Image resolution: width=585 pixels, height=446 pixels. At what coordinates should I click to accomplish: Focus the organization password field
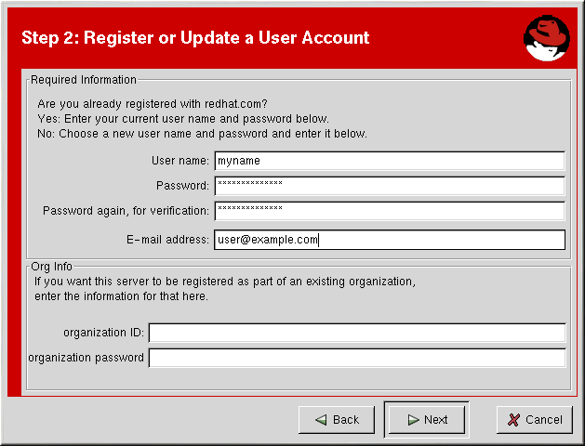point(356,358)
